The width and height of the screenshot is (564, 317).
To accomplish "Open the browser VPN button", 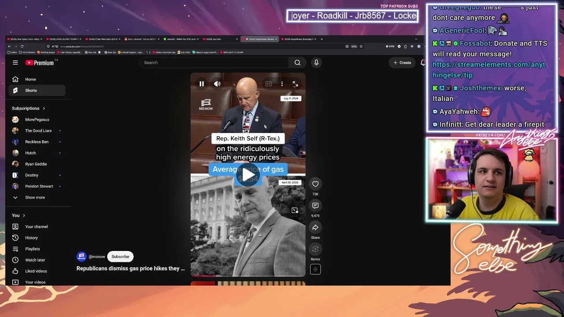I will [x=390, y=46].
